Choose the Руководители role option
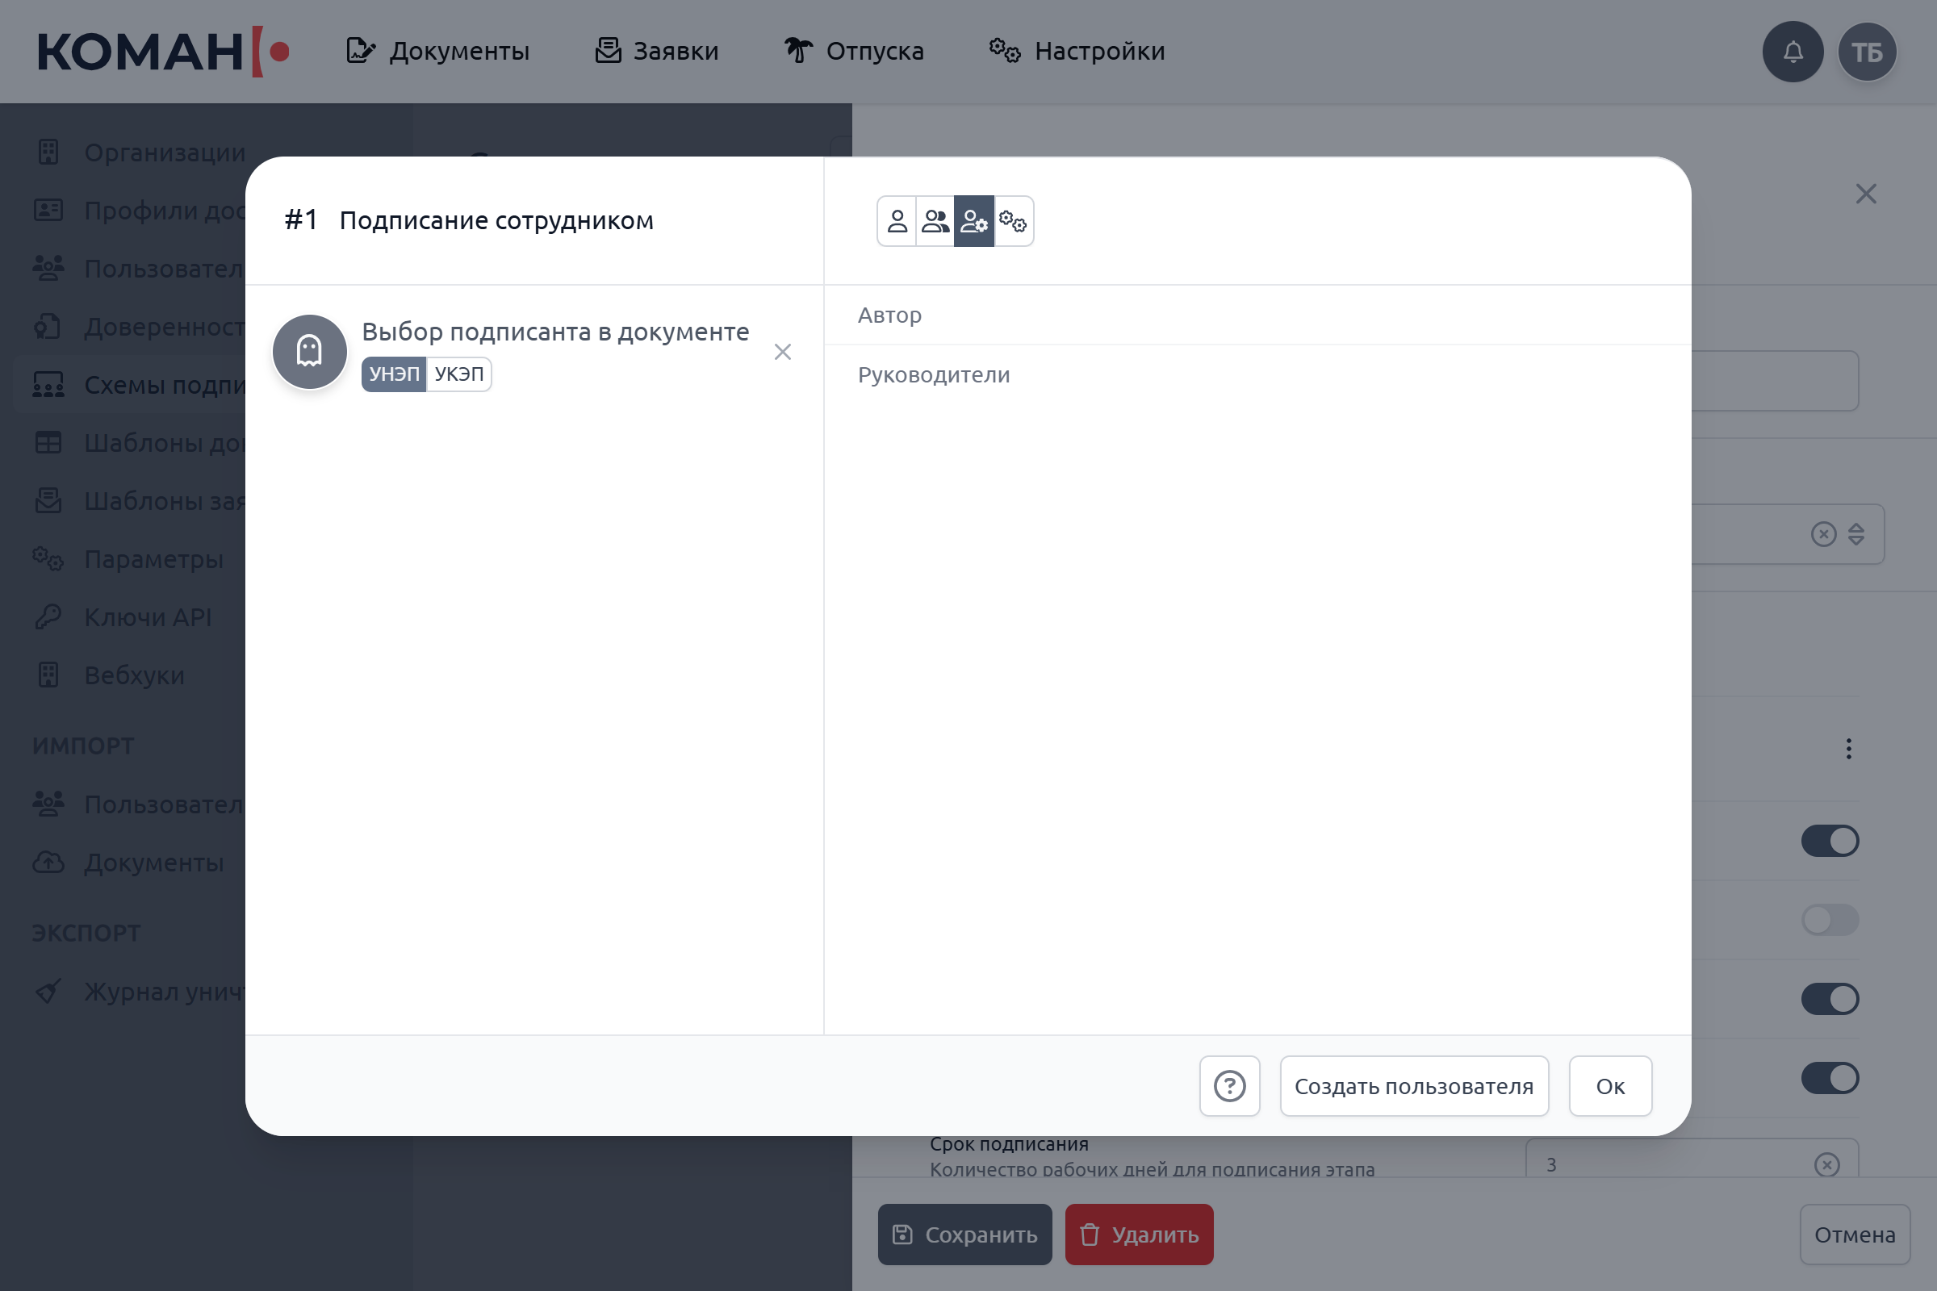Viewport: 1937px width, 1291px height. point(1257,374)
